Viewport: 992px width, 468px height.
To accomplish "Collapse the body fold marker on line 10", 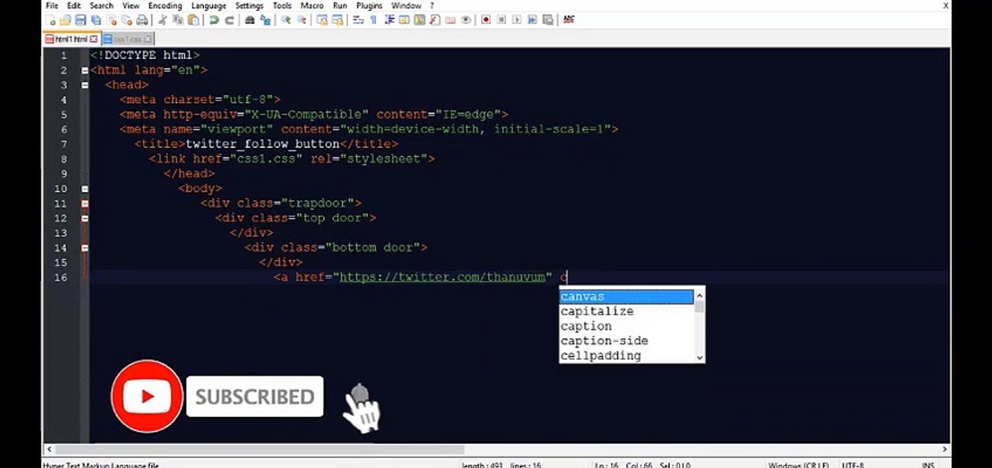I will [85, 188].
